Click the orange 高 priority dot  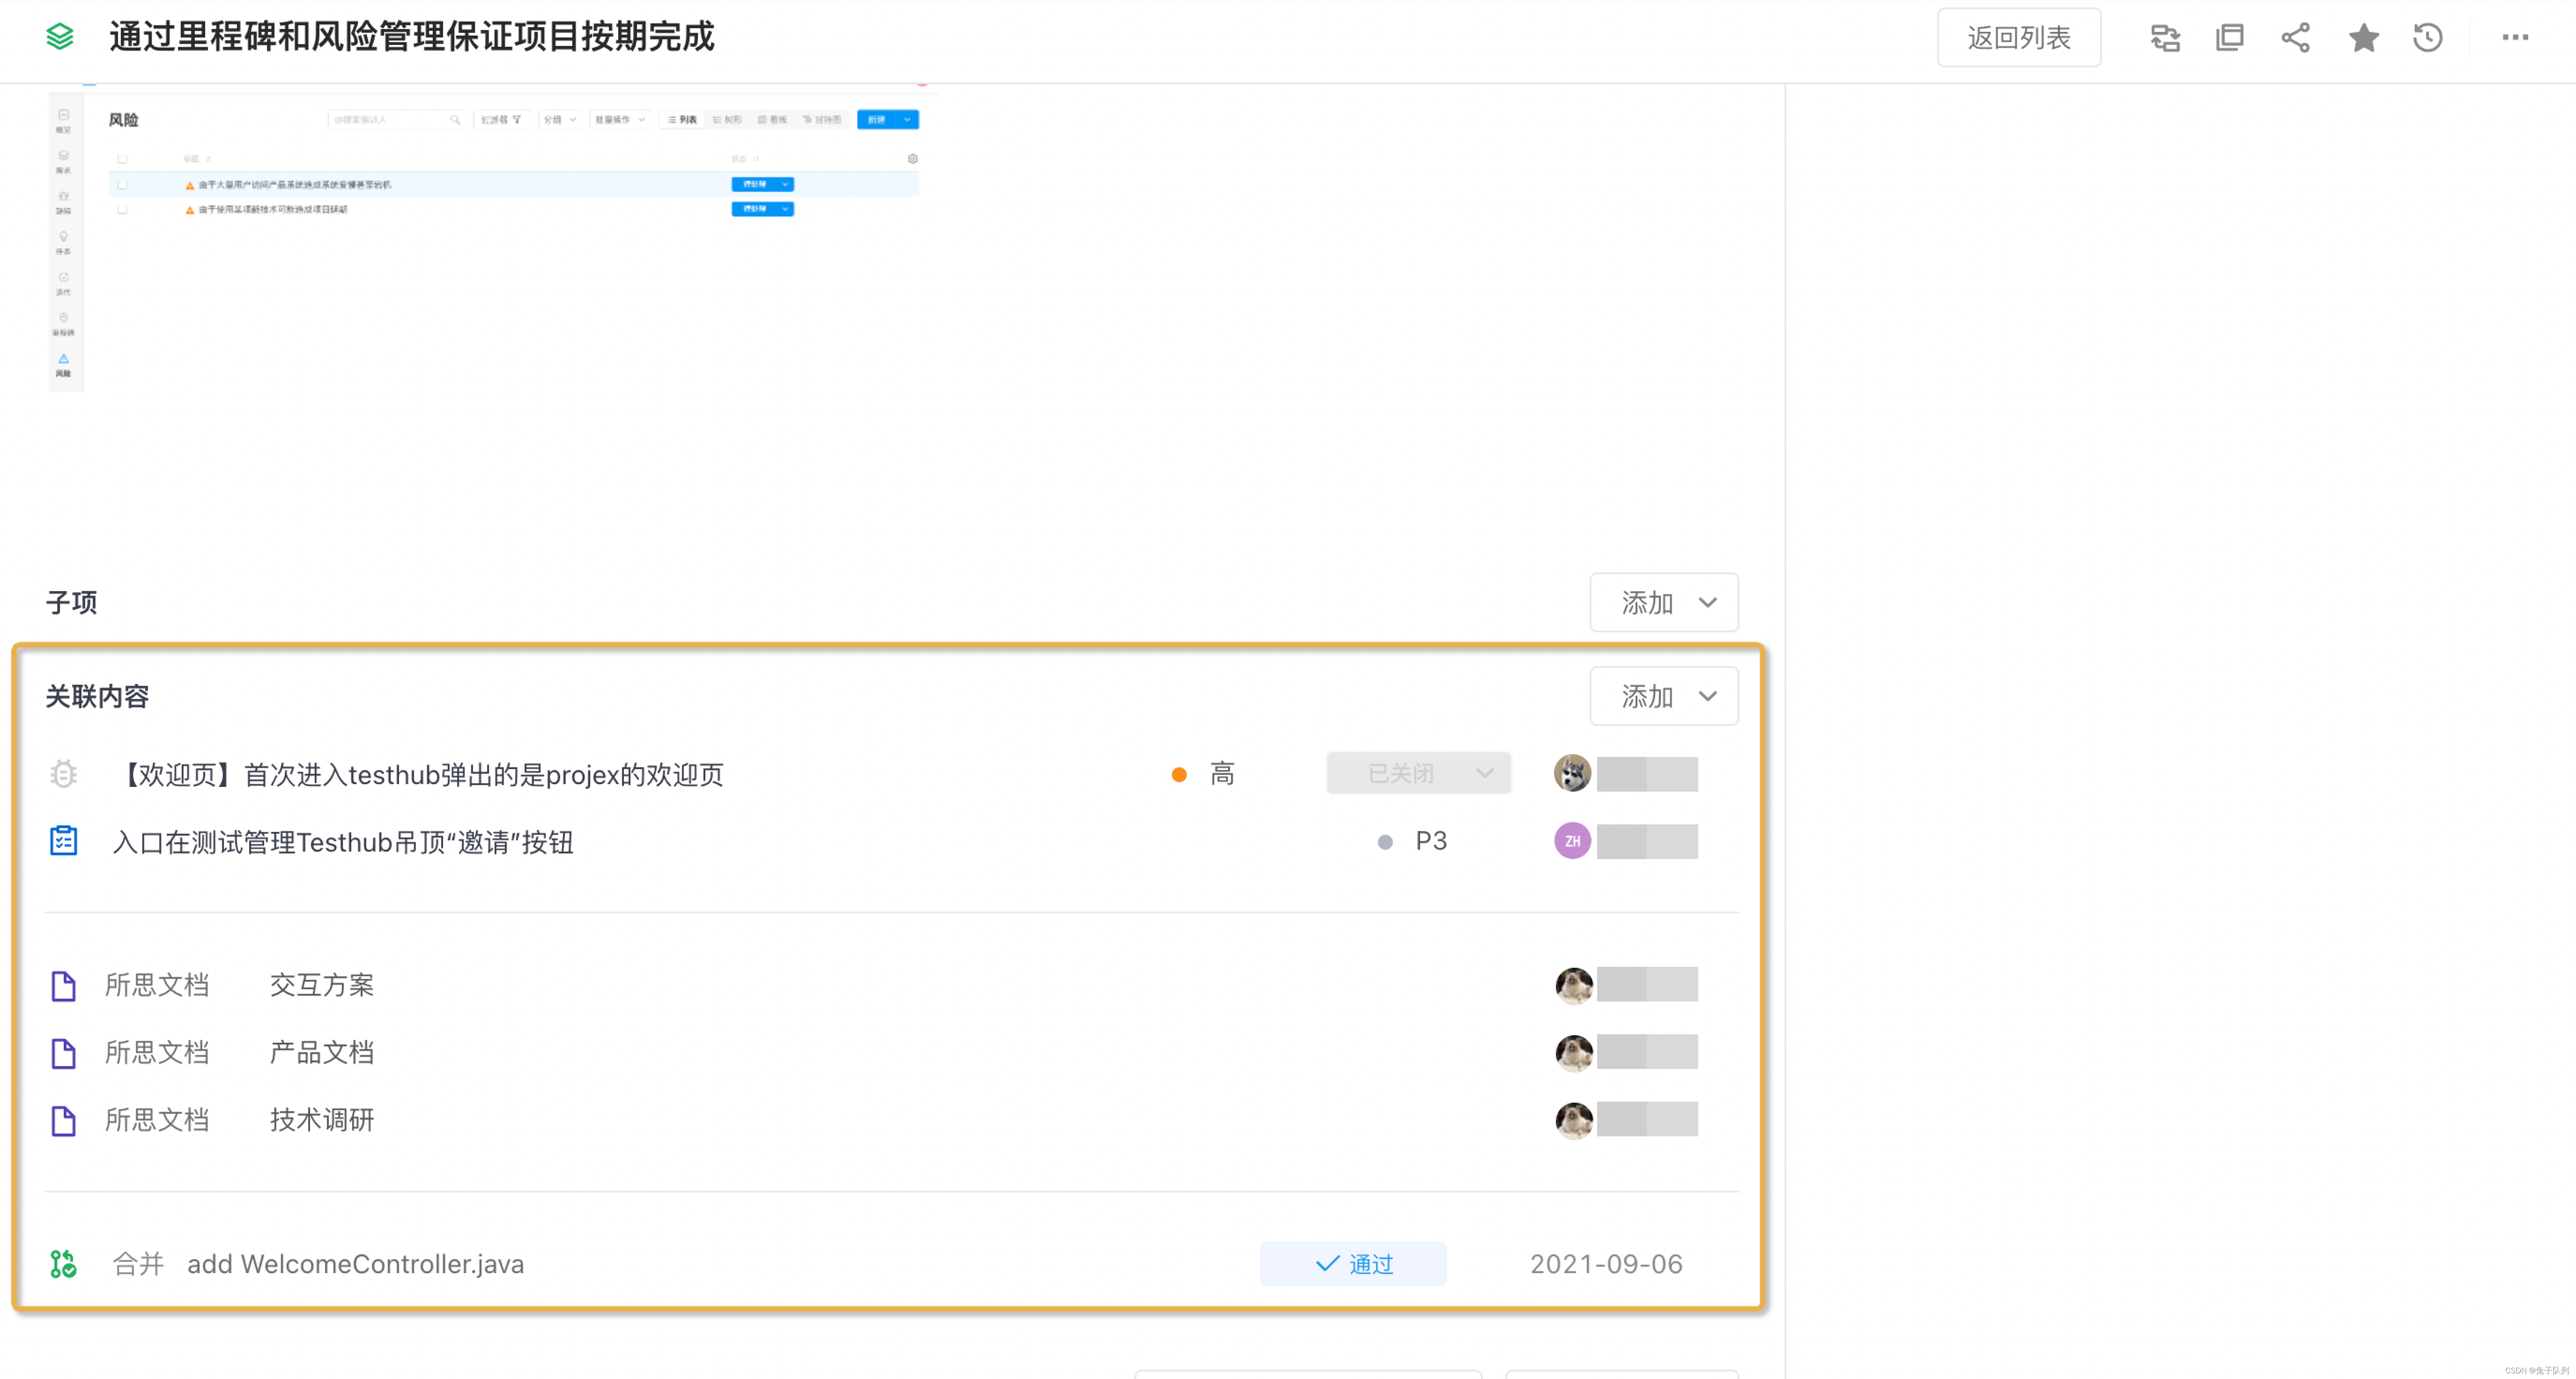[1179, 775]
